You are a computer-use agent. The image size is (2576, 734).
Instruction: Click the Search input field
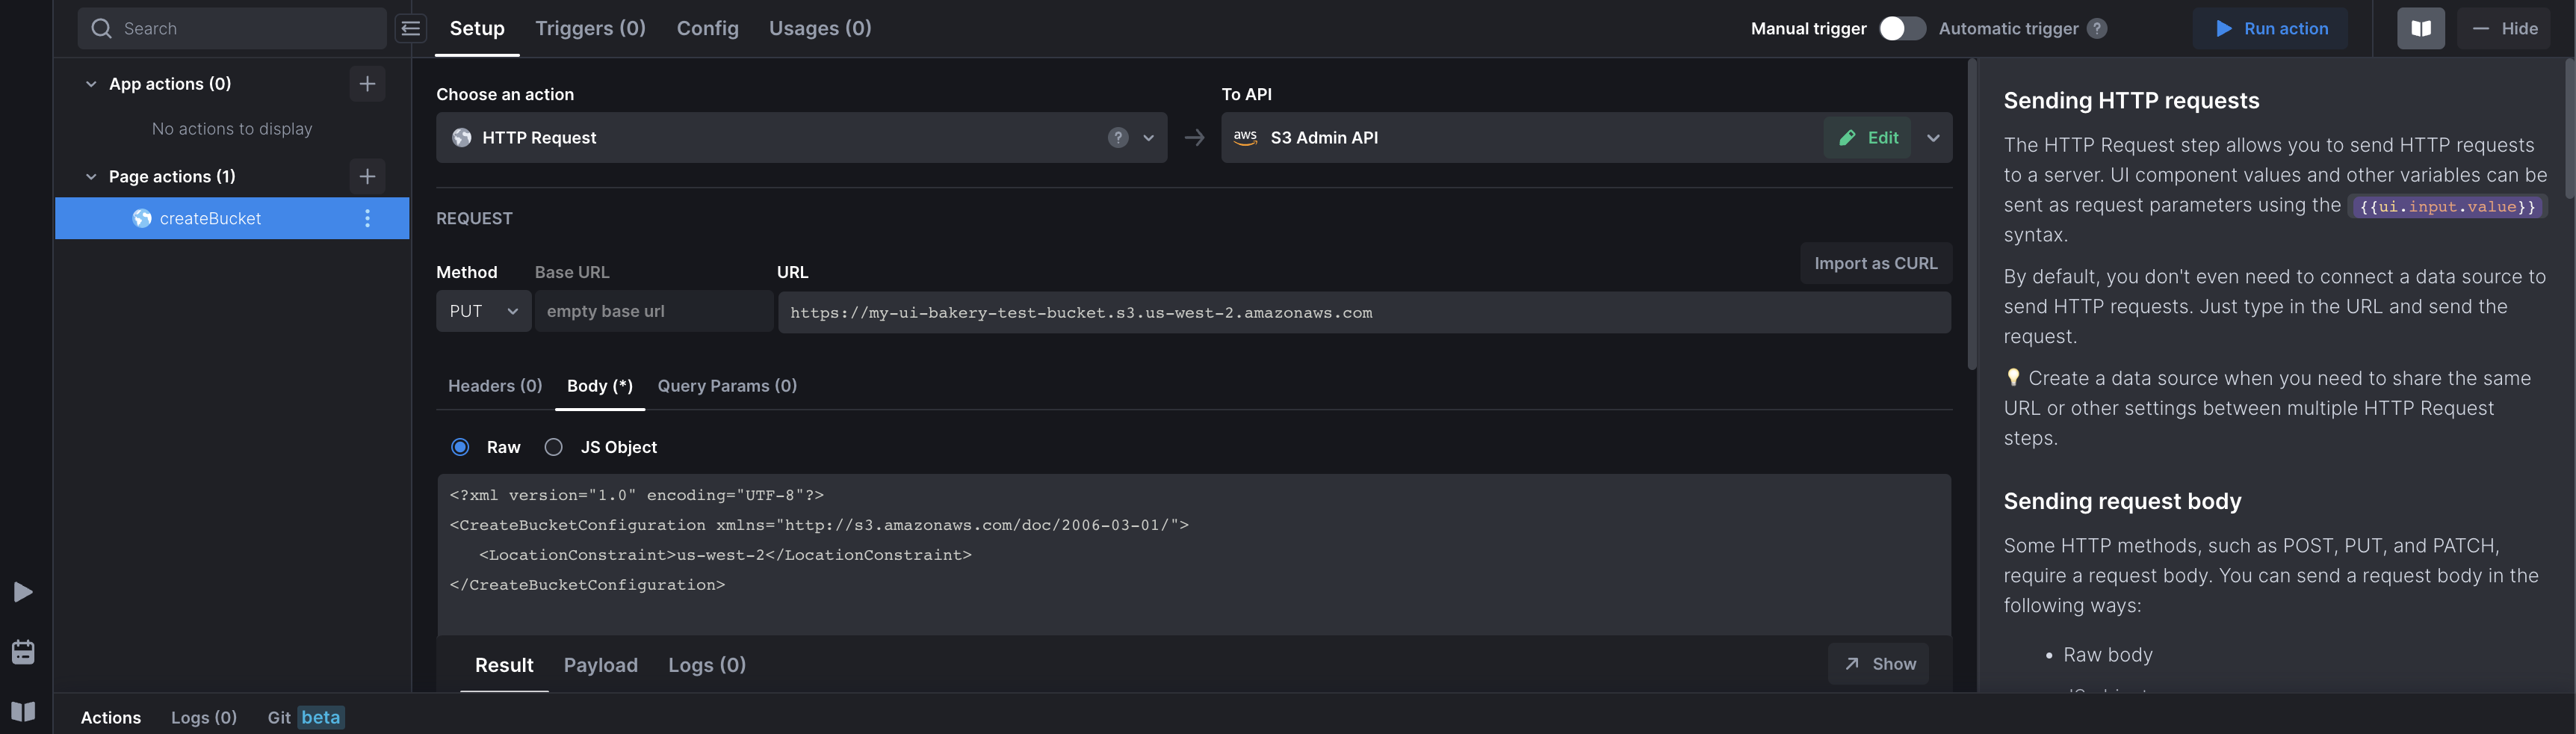(x=232, y=28)
